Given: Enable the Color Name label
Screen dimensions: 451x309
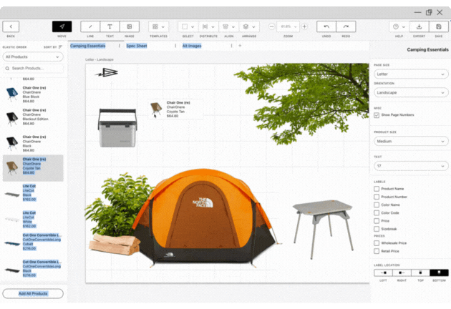Looking at the screenshot, I should point(377,205).
